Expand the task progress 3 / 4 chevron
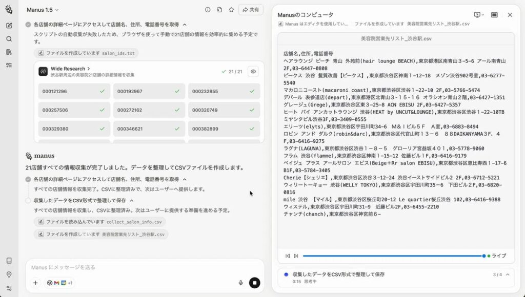 pos(508,274)
